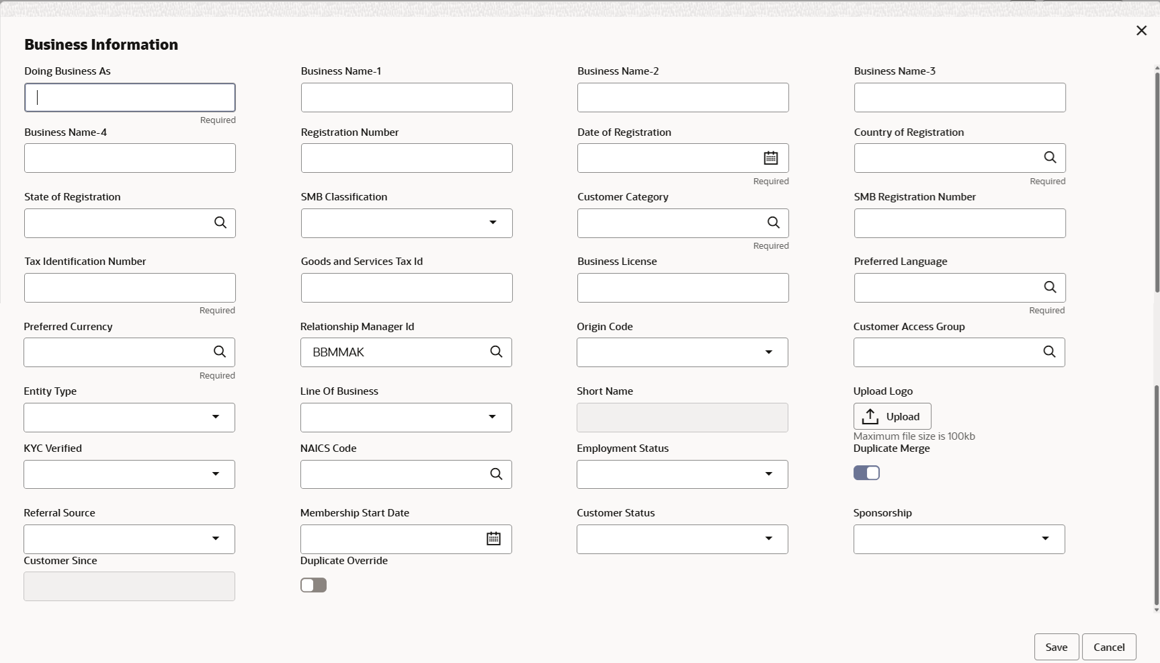The width and height of the screenshot is (1160, 663).
Task: Open the Customer Category lookup
Action: 773,223
